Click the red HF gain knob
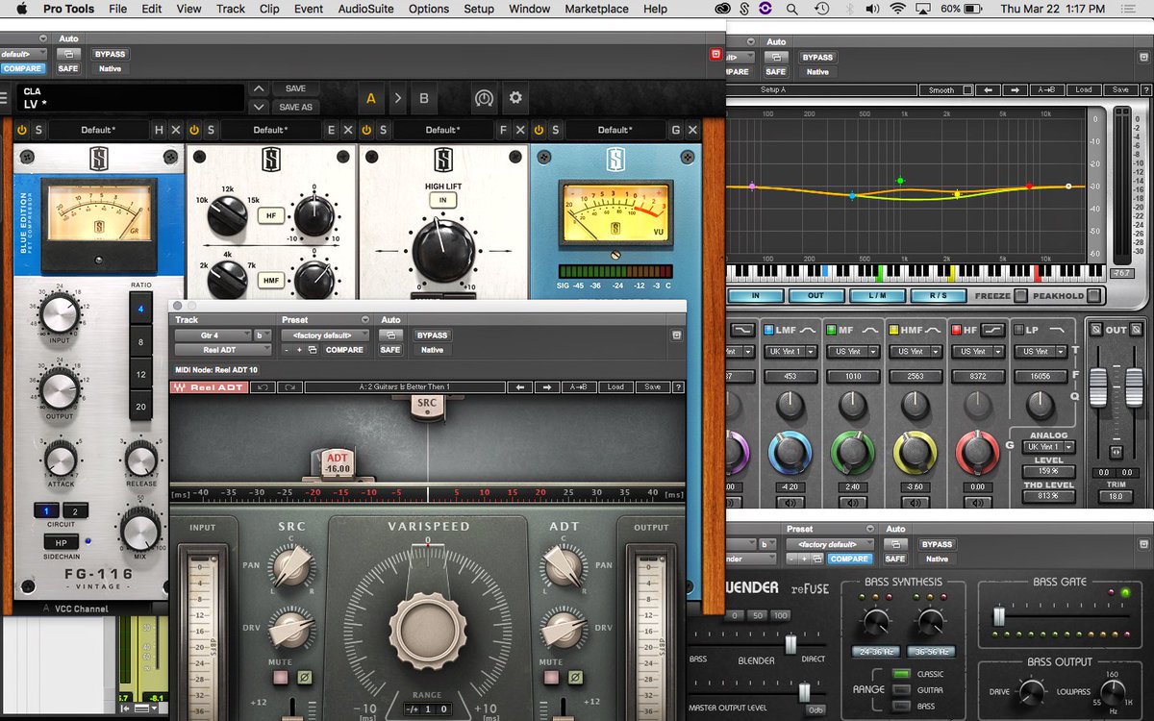 pos(976,453)
